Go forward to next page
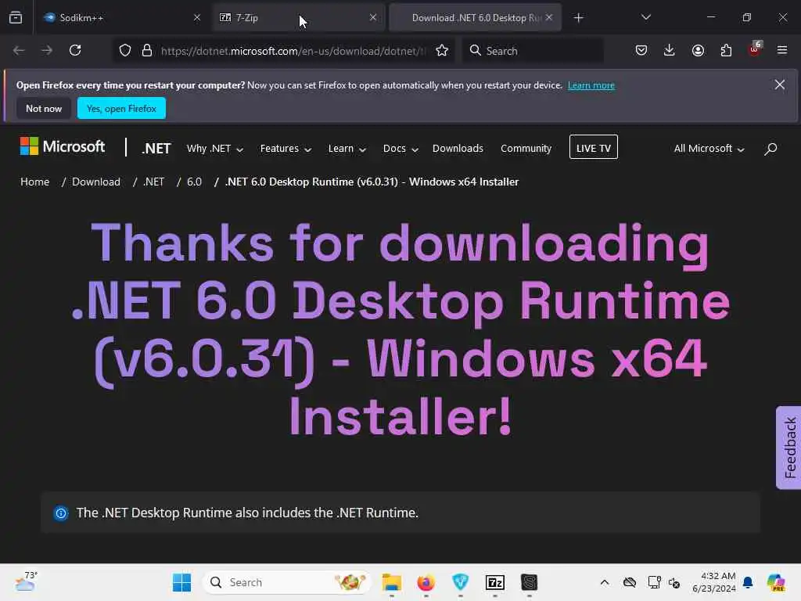Viewport: 801px width, 601px height. tap(47, 51)
